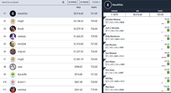
Task: Click the andyvots username
Action: 21,52
